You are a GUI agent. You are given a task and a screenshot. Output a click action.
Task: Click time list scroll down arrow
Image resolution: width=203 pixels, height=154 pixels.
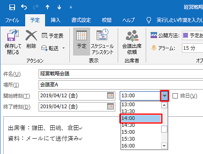(x=164, y=146)
